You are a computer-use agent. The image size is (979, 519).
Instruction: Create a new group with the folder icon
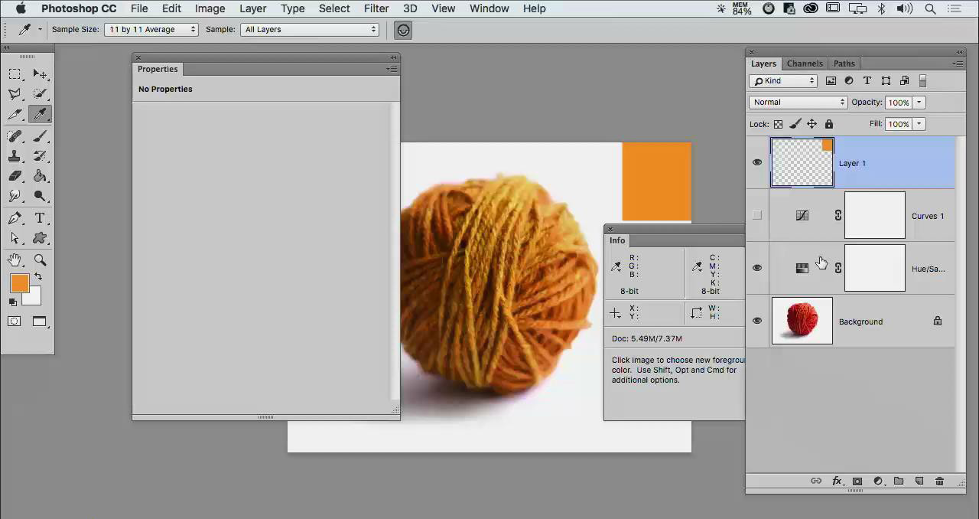(899, 481)
